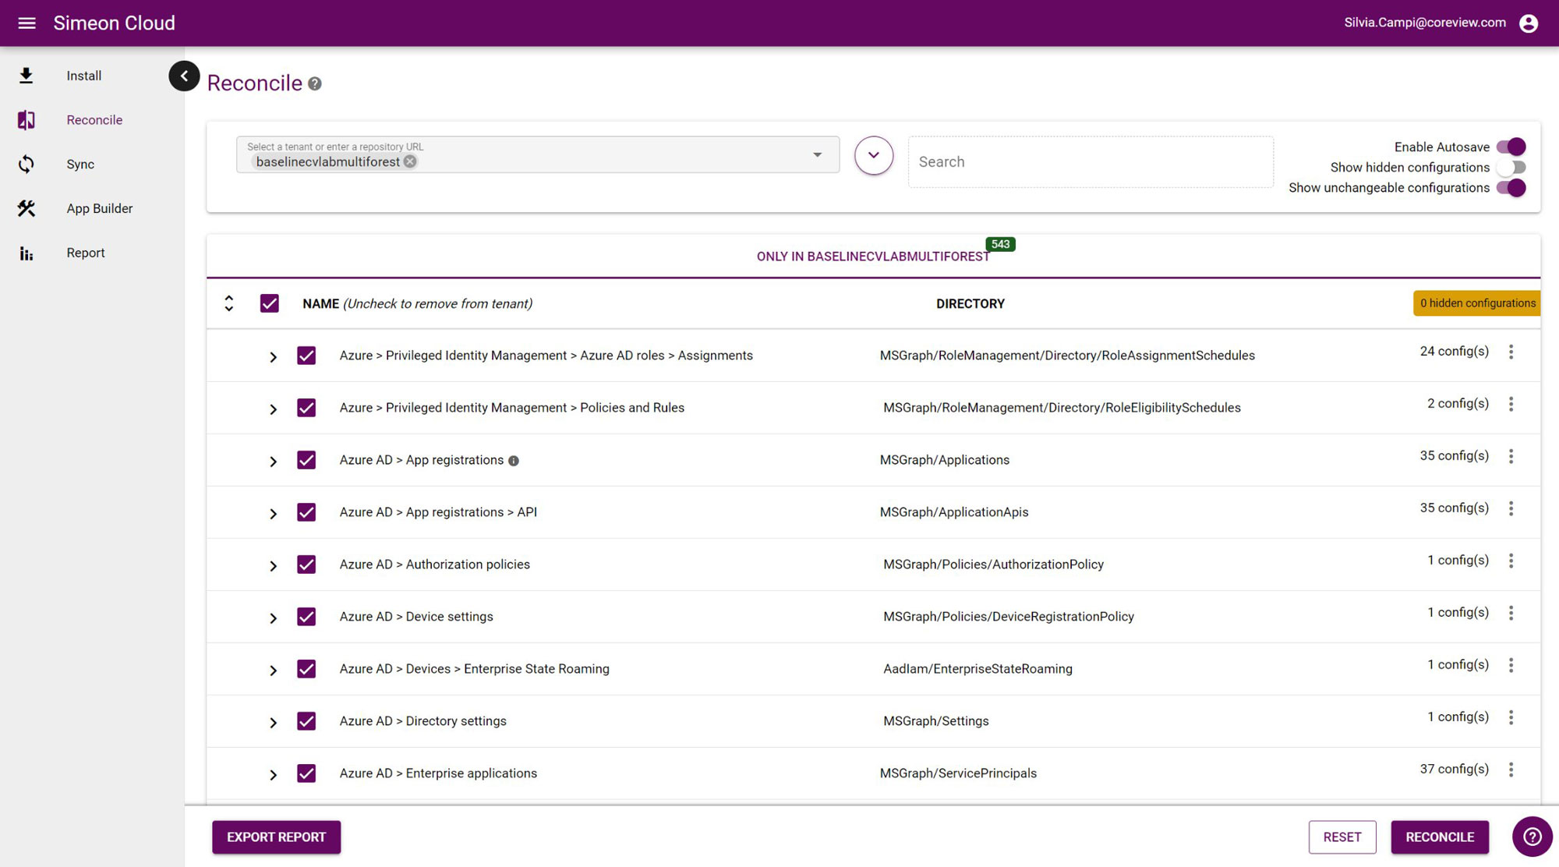Enable Show hidden configurations toggle

coord(1511,167)
